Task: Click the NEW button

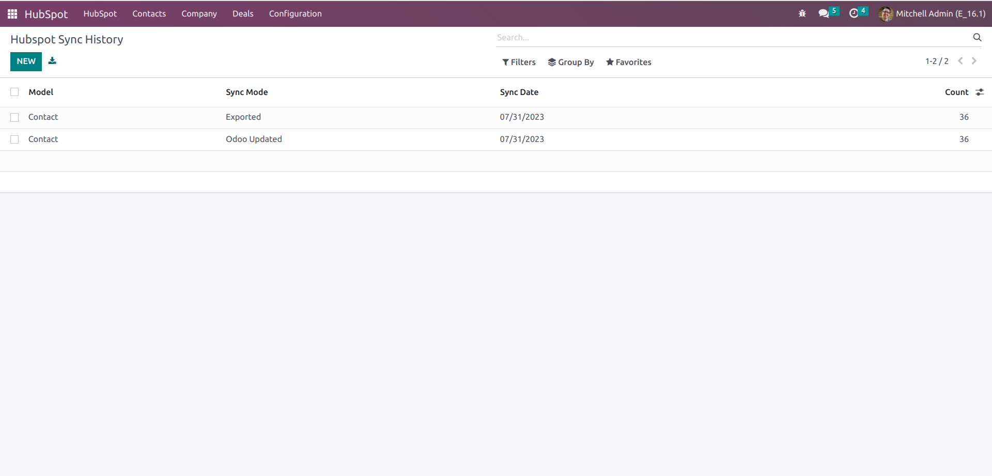Action: coord(26,61)
